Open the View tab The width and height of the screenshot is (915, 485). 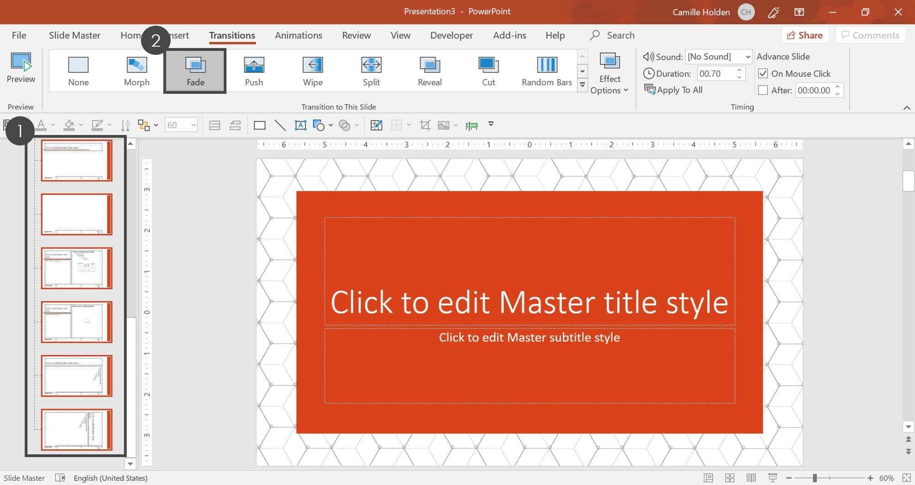point(400,35)
